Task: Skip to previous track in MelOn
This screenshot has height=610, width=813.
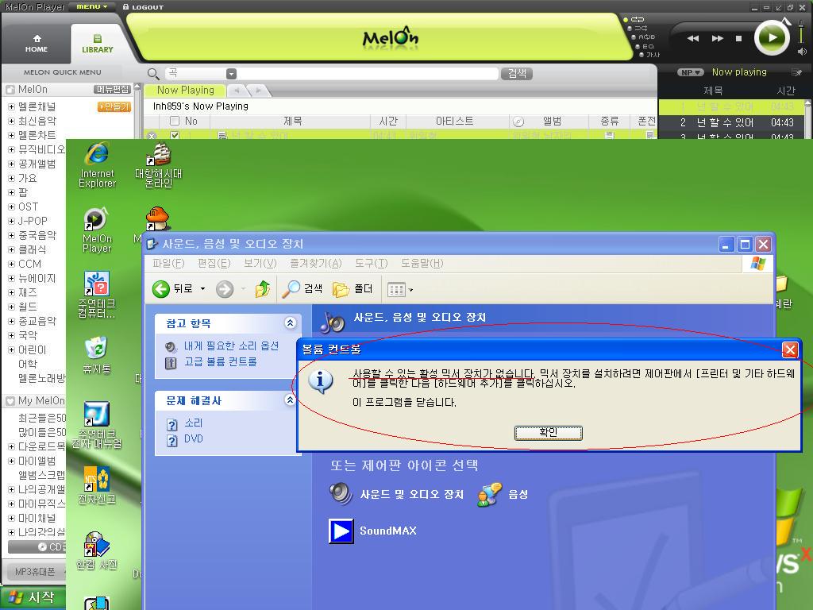Action: pyautogui.click(x=692, y=38)
